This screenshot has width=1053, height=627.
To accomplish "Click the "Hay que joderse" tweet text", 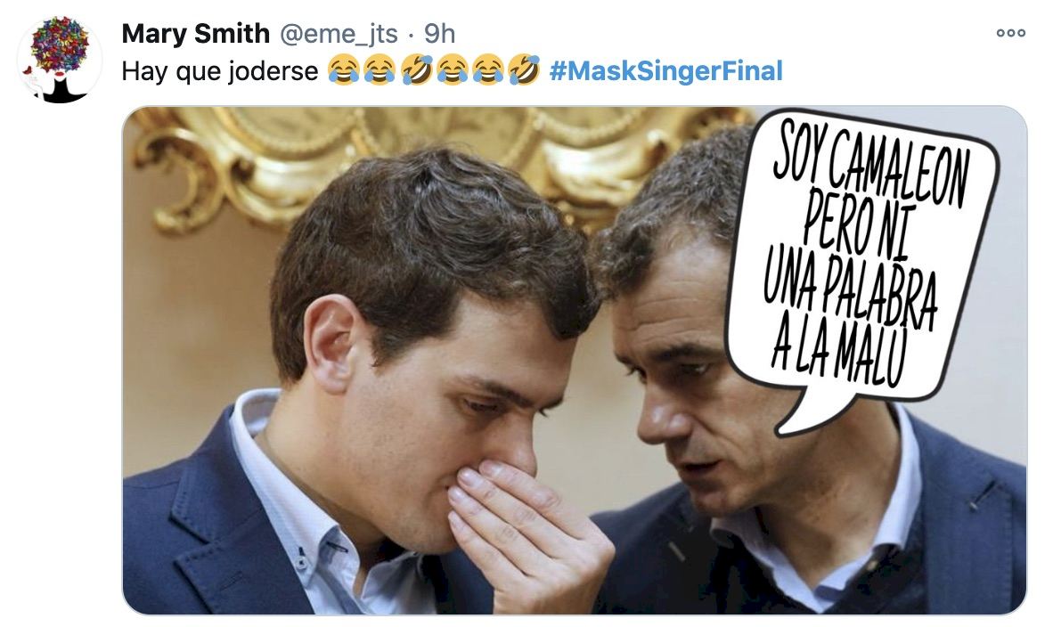I will pyautogui.click(x=219, y=71).
